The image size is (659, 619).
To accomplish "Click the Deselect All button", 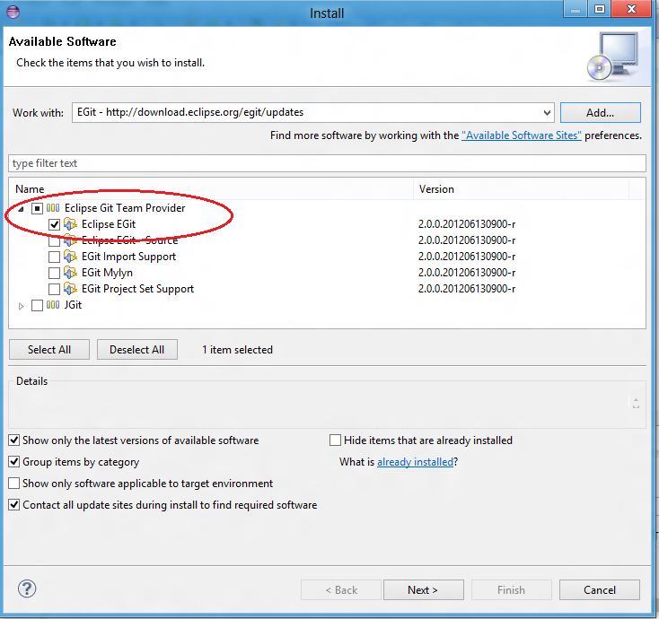I will 137,349.
